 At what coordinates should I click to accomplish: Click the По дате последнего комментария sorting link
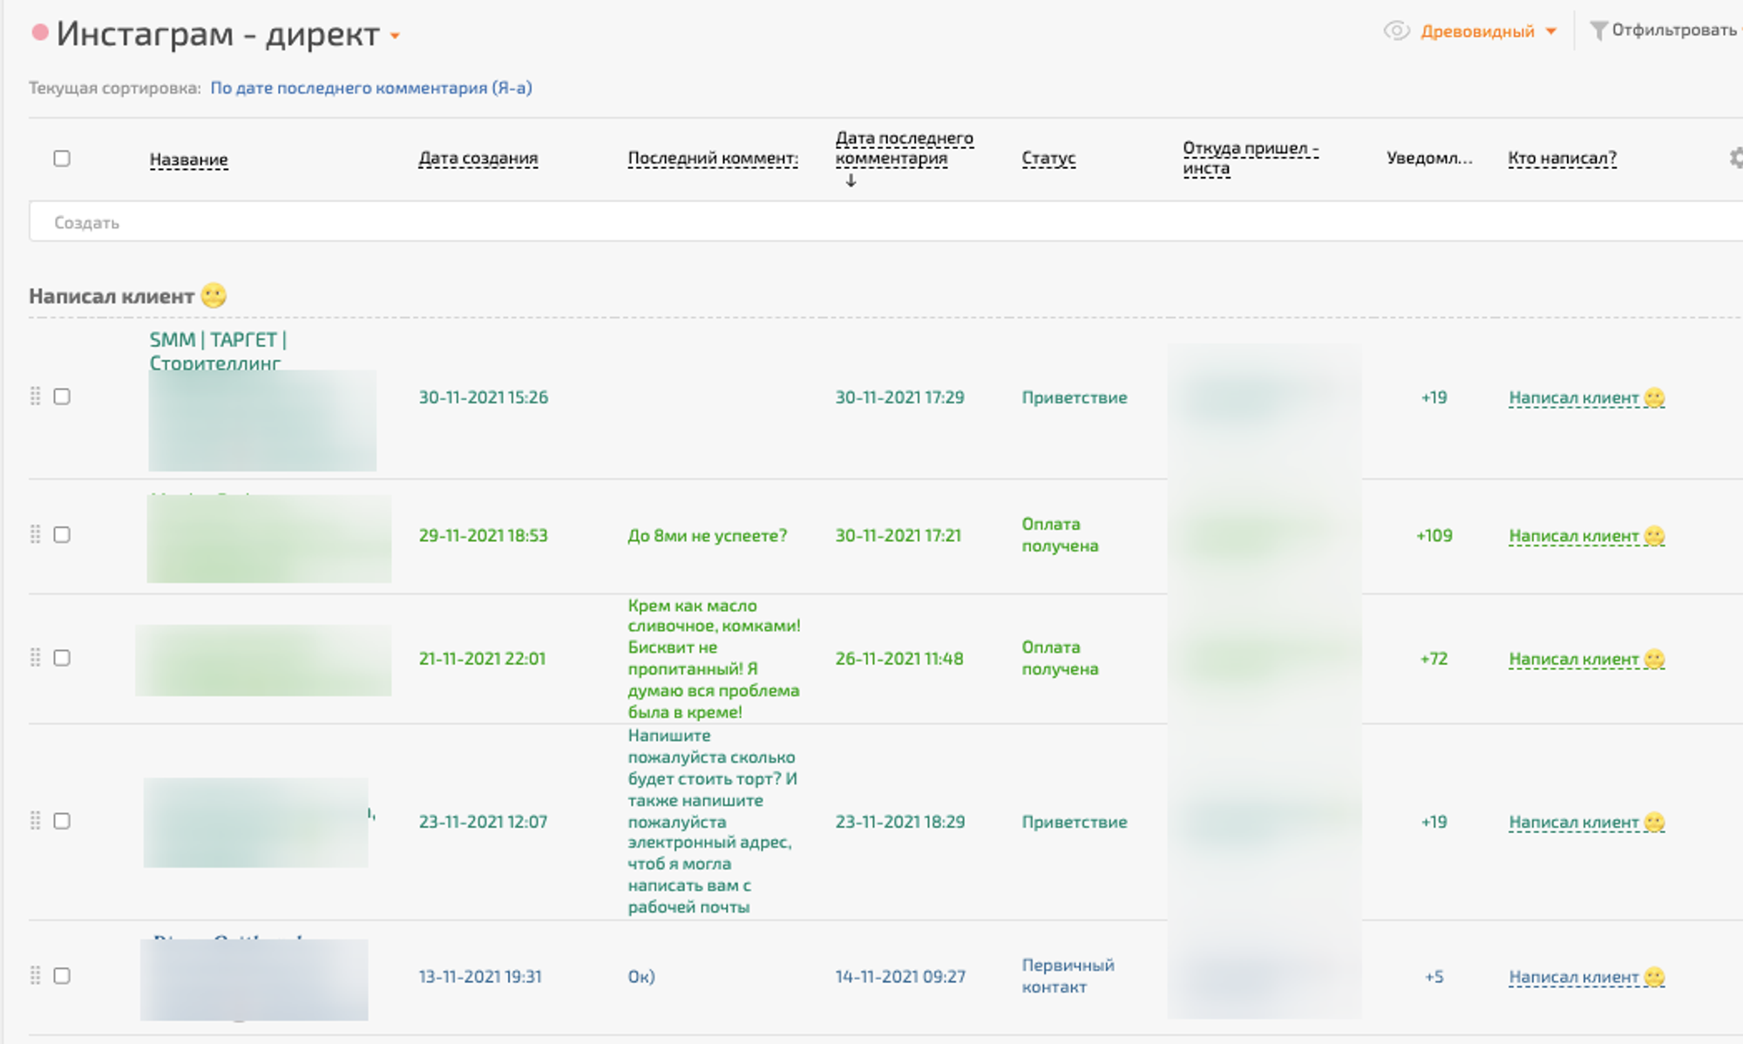tap(370, 88)
